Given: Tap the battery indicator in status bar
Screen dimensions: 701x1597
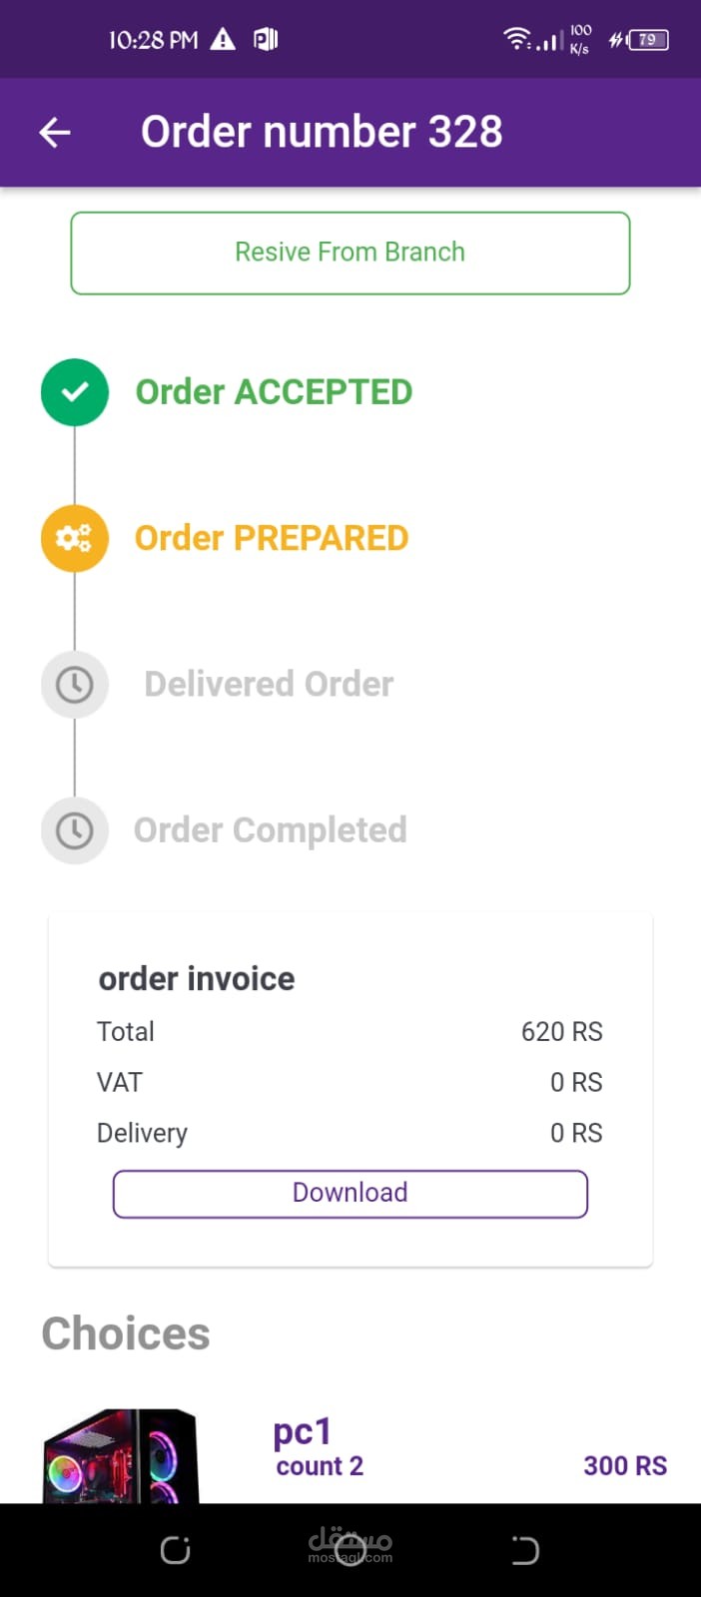Looking at the screenshot, I should tap(647, 40).
